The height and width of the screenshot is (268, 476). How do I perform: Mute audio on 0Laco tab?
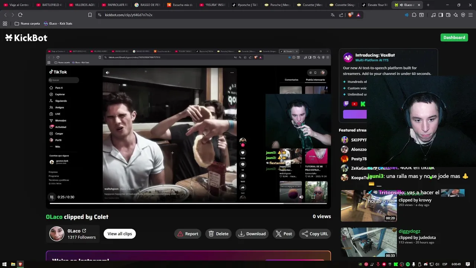[401, 5]
